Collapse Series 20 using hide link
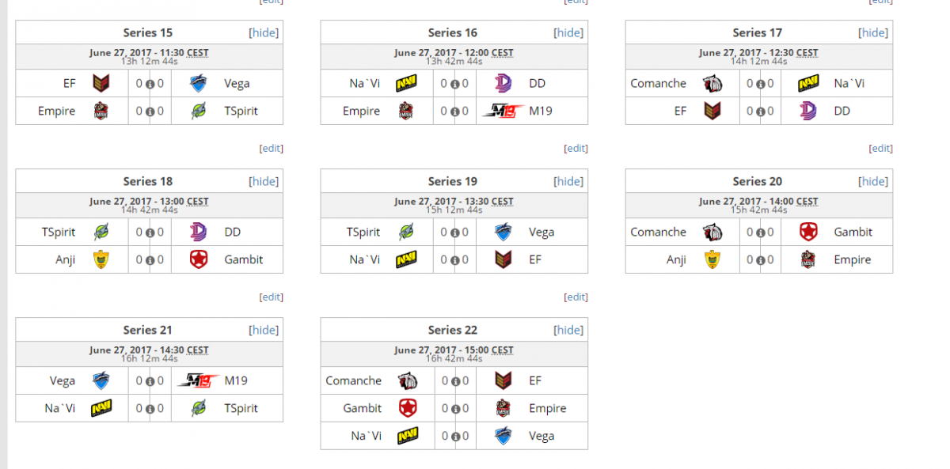Screen dimensions: 950x469 tap(873, 181)
